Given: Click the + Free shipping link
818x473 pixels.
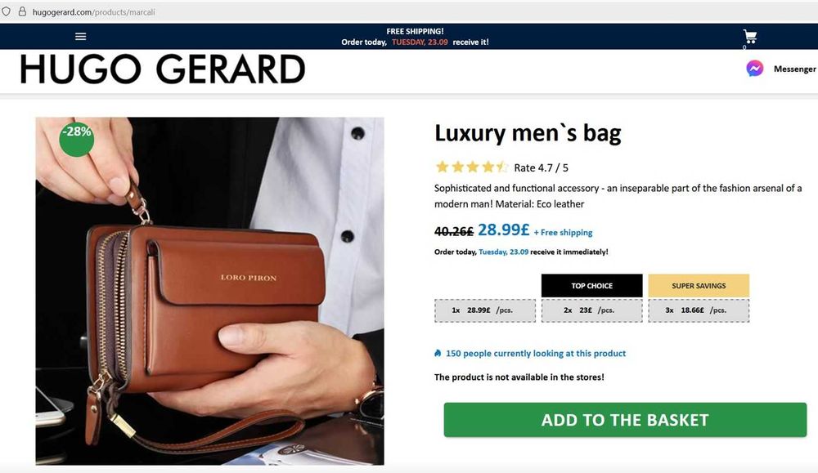Looking at the screenshot, I should tap(563, 232).
